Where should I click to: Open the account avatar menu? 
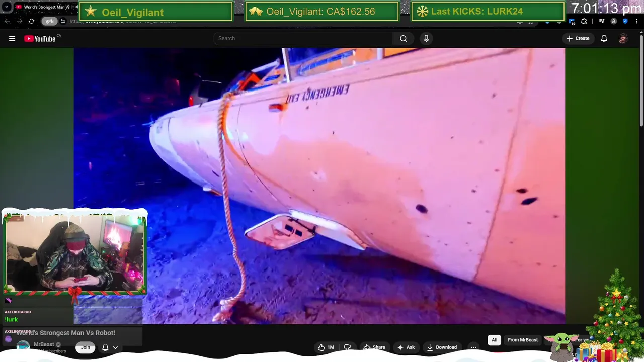623,38
